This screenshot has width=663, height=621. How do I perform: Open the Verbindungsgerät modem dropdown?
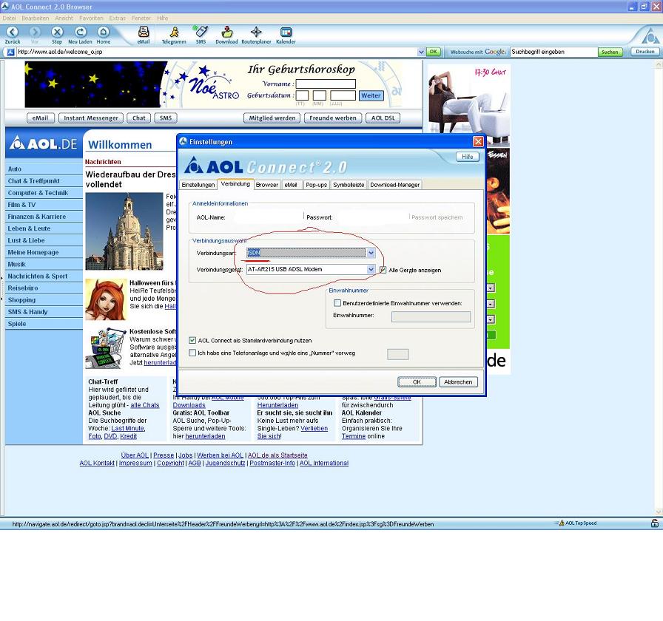371,270
